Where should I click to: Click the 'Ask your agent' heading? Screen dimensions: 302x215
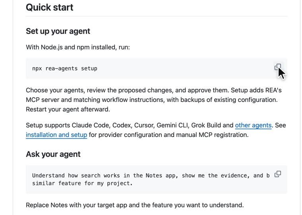tap(53, 154)
